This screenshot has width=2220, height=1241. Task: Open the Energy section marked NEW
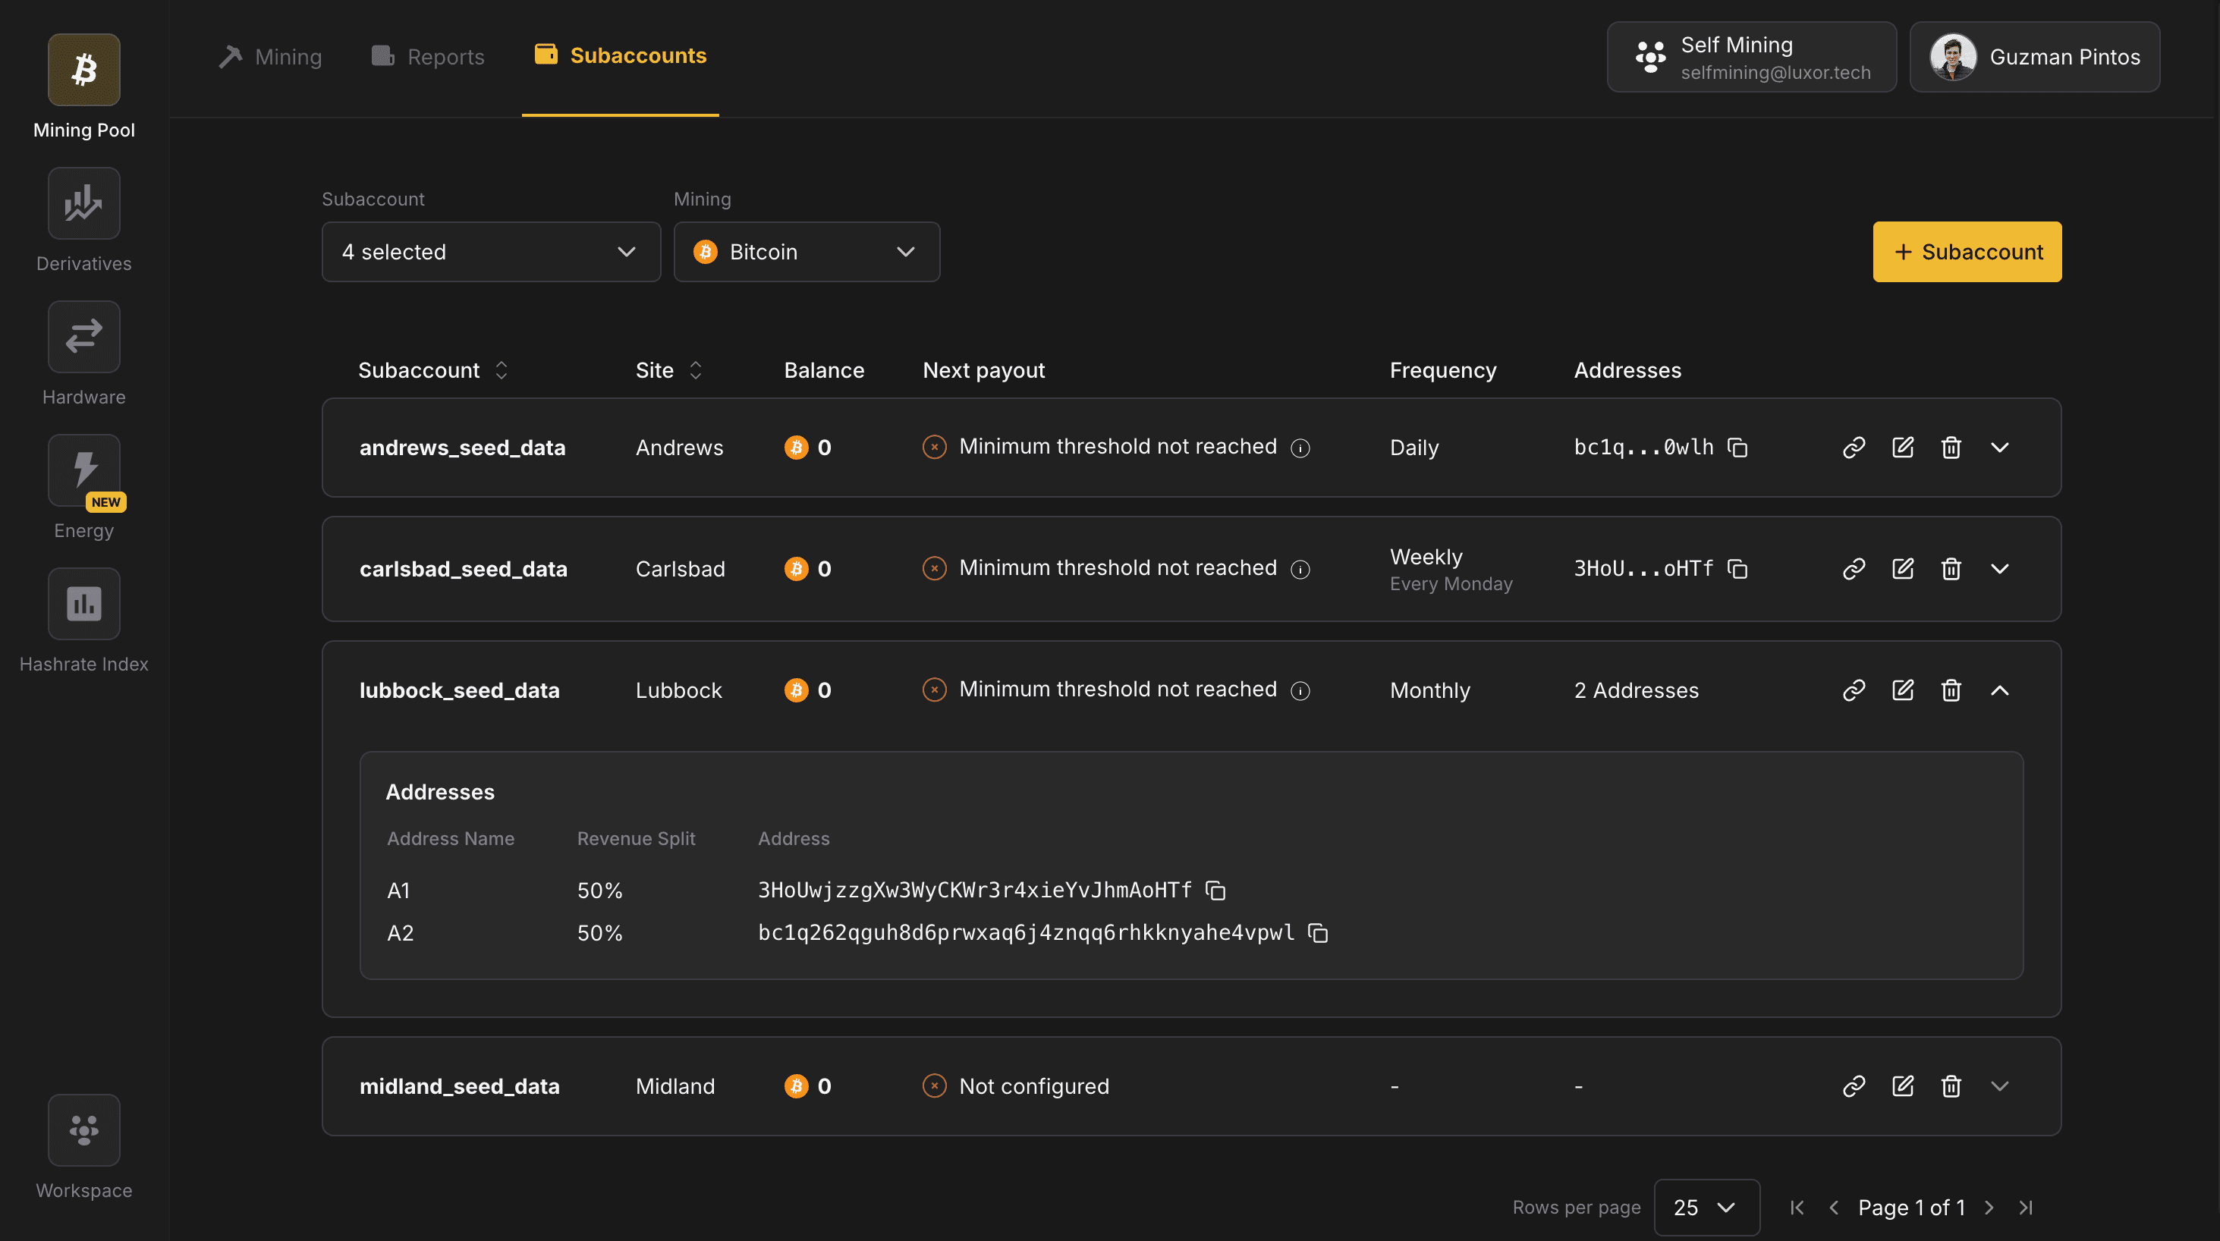click(83, 470)
